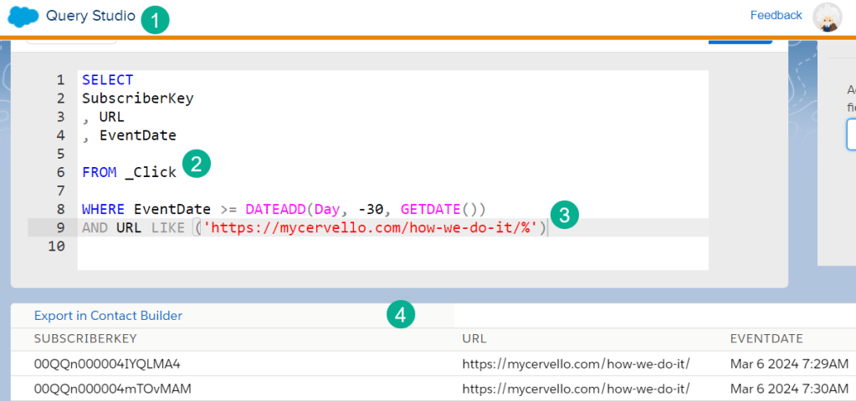Click the green number 4 marker

[402, 315]
